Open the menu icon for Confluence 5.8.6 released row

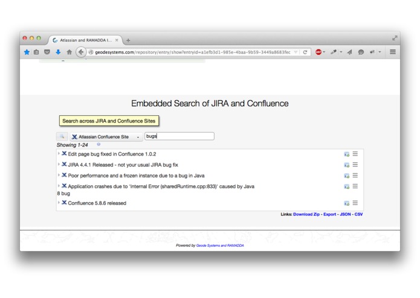(355, 203)
